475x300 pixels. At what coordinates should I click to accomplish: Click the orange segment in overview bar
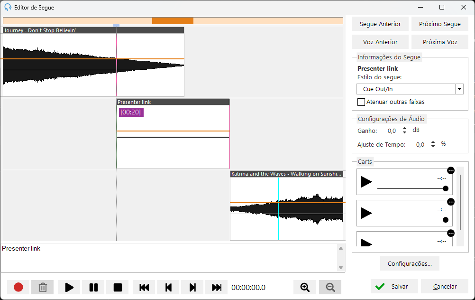click(x=173, y=20)
